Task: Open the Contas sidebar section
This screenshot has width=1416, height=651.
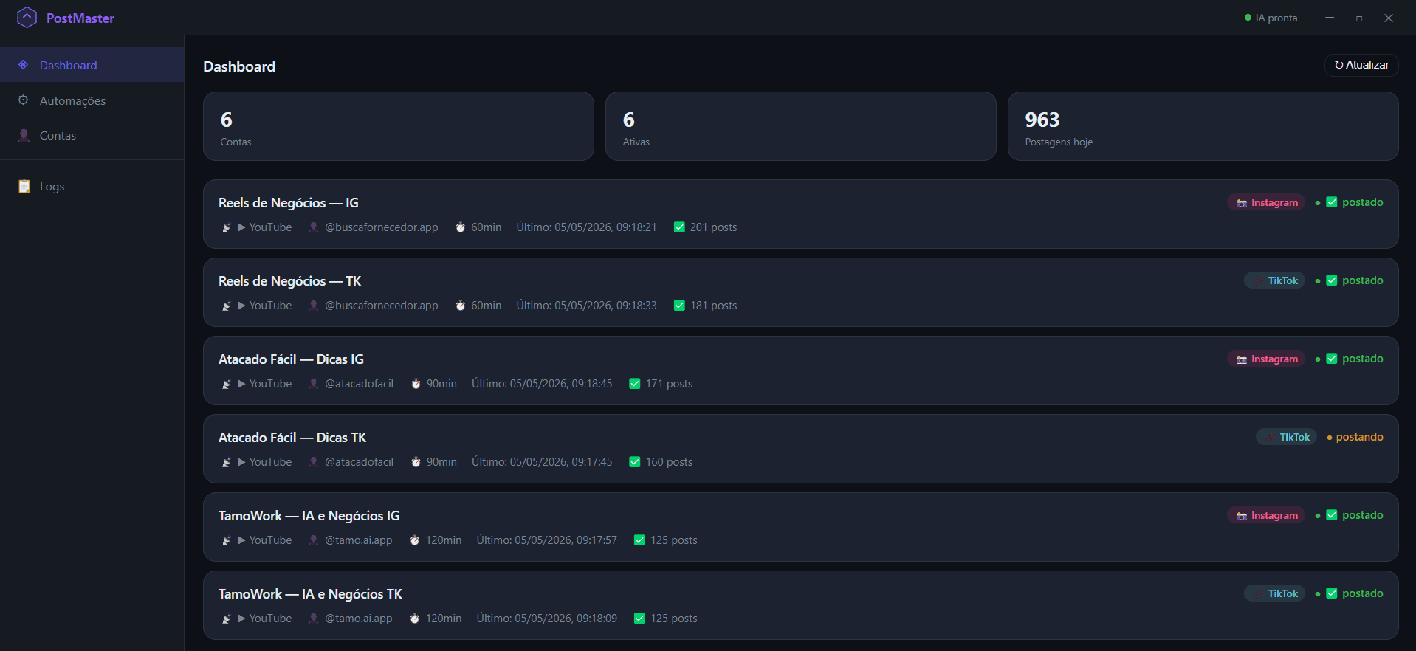Action: pos(92,135)
